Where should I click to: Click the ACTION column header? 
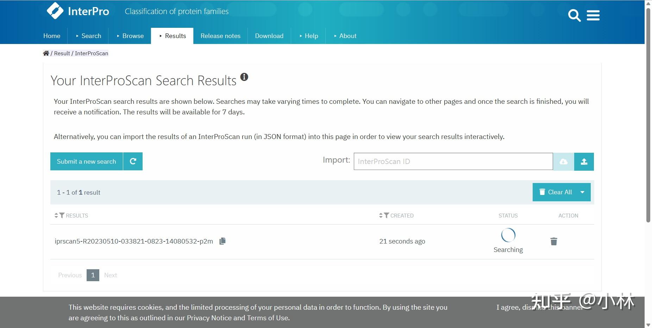coord(568,215)
